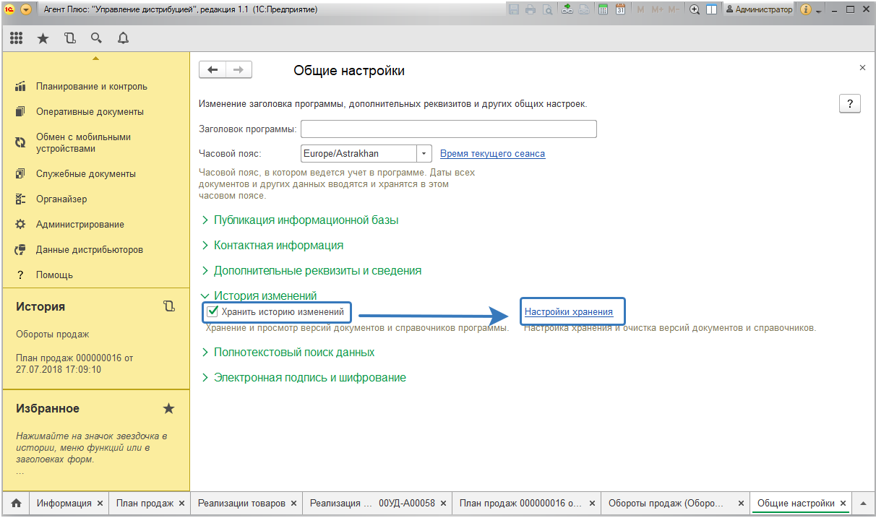Viewport: 876px width, 518px height.
Task: Close the Реализации товаров tab
Action: tap(293, 504)
